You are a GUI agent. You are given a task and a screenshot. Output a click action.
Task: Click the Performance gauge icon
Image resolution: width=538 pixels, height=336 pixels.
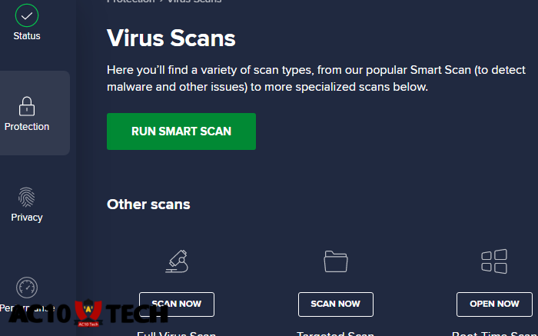27,288
